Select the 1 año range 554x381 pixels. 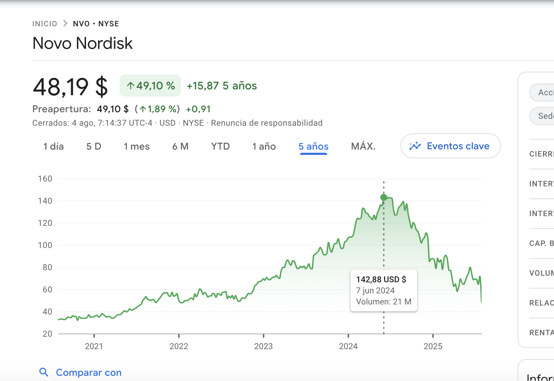click(x=264, y=147)
